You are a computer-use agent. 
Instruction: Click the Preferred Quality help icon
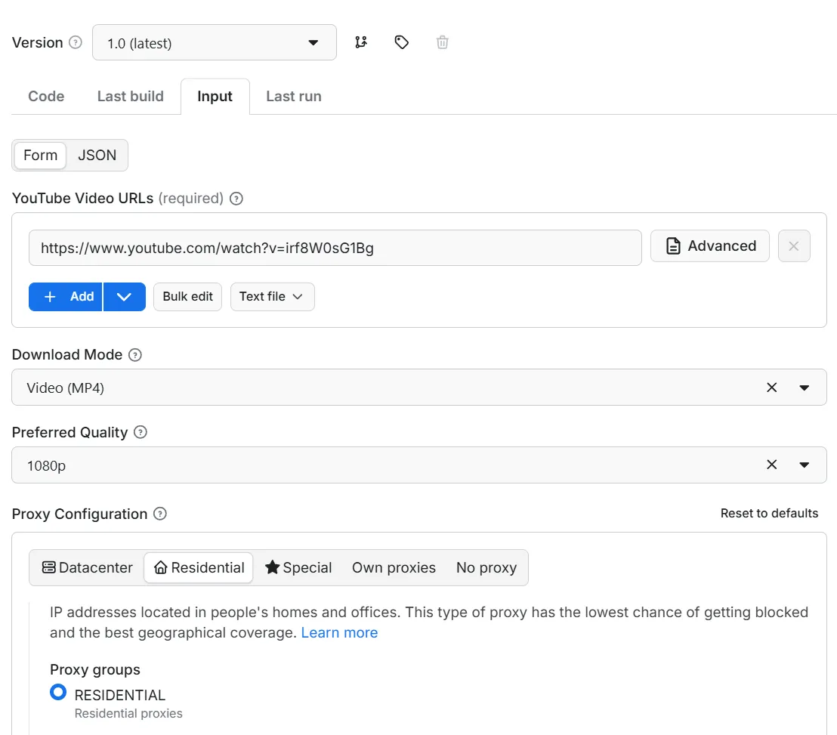141,432
